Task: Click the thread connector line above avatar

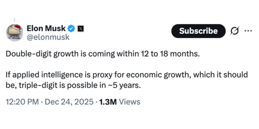Action: click(x=15, y=20)
